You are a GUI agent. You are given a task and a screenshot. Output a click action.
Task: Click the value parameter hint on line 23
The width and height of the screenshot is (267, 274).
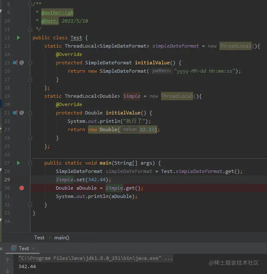pyautogui.click(x=130, y=129)
